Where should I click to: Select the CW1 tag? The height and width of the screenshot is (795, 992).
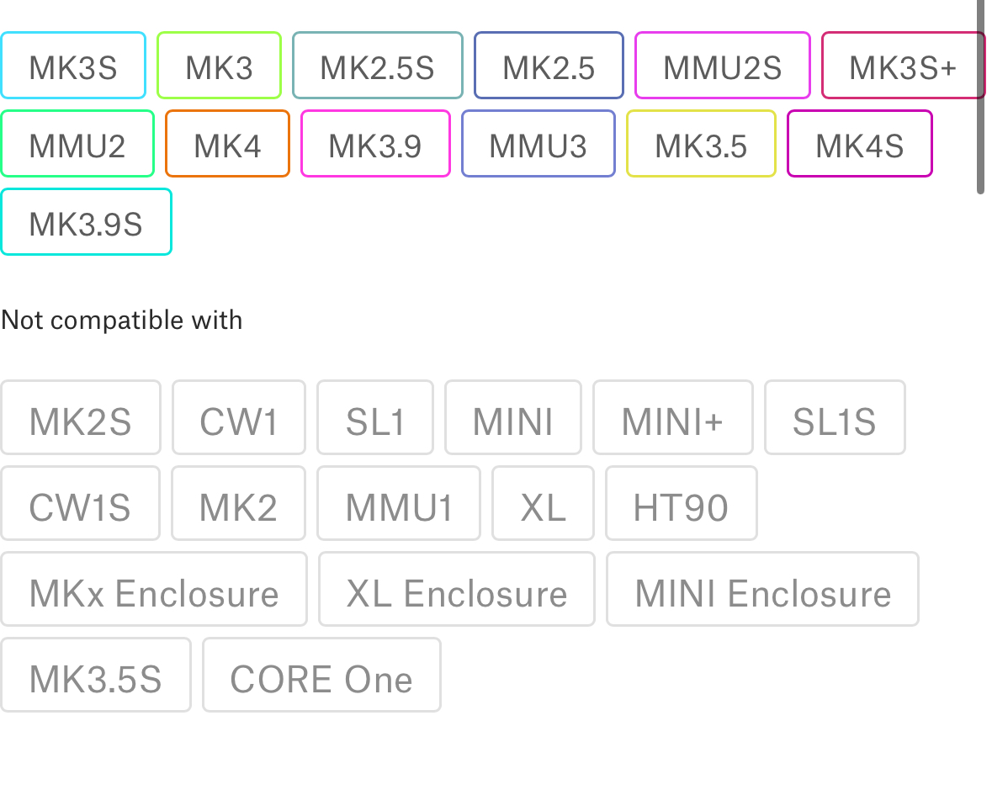tap(238, 417)
